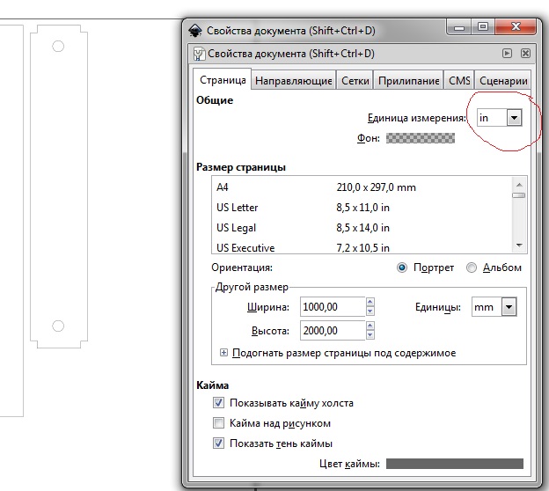Click the Фон background color swatch

(x=421, y=138)
